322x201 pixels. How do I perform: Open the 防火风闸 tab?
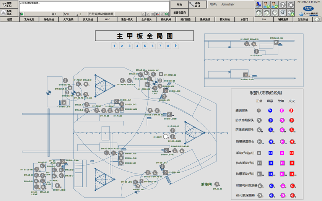[x=166, y=19]
